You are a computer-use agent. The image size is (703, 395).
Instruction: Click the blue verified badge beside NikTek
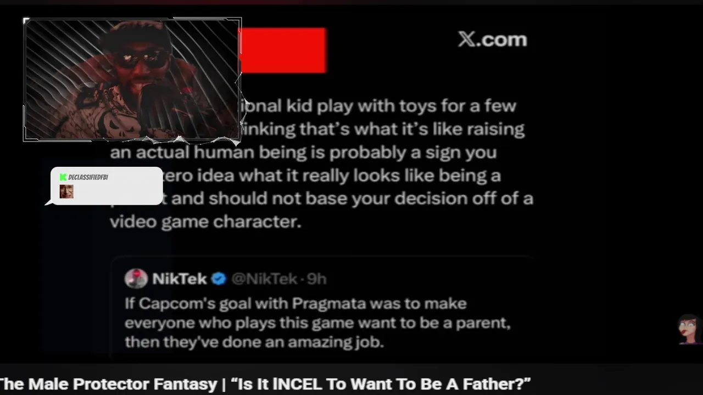pyautogui.click(x=219, y=279)
